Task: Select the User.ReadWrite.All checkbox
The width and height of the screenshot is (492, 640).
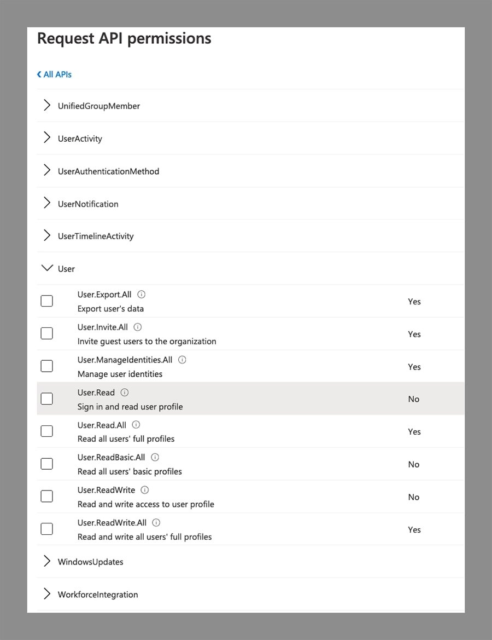Action: [x=46, y=529]
